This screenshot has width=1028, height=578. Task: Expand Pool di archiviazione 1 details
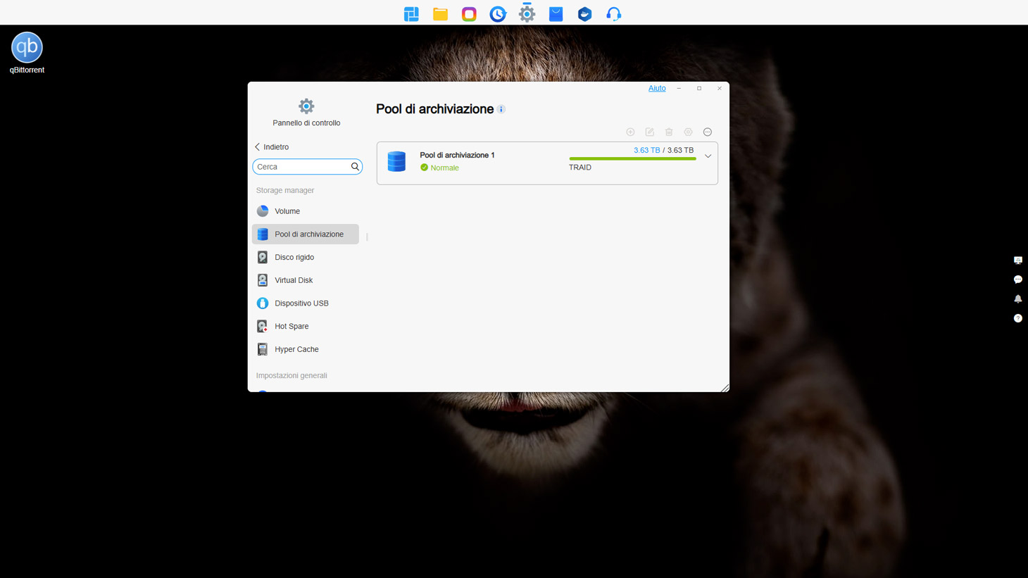coord(708,156)
